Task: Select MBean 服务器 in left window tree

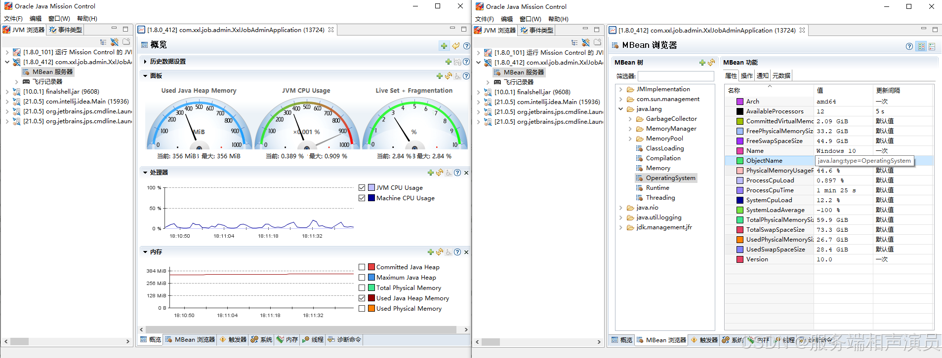Action: 52,72
